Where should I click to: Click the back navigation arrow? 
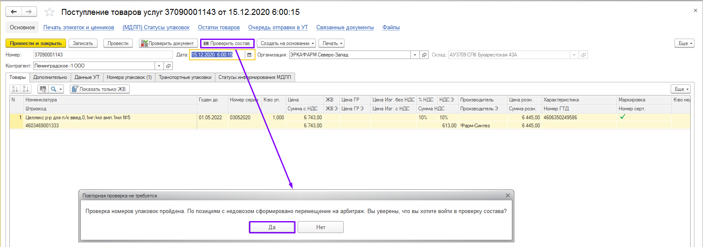coord(14,12)
